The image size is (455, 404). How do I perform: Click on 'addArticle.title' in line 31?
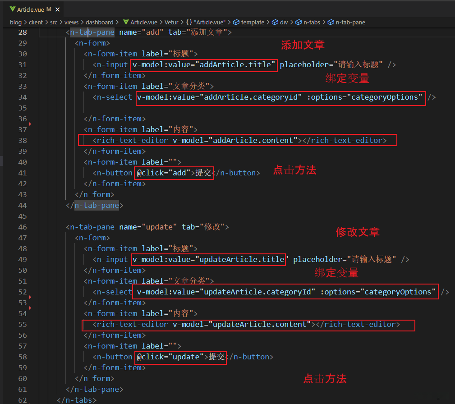pos(235,64)
